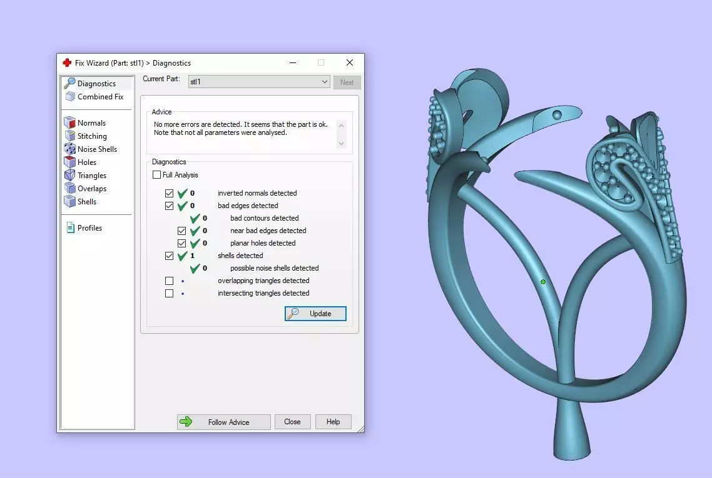712x478 pixels.
Task: Click the resize grip of Fix Wizard
Action: coord(360,429)
